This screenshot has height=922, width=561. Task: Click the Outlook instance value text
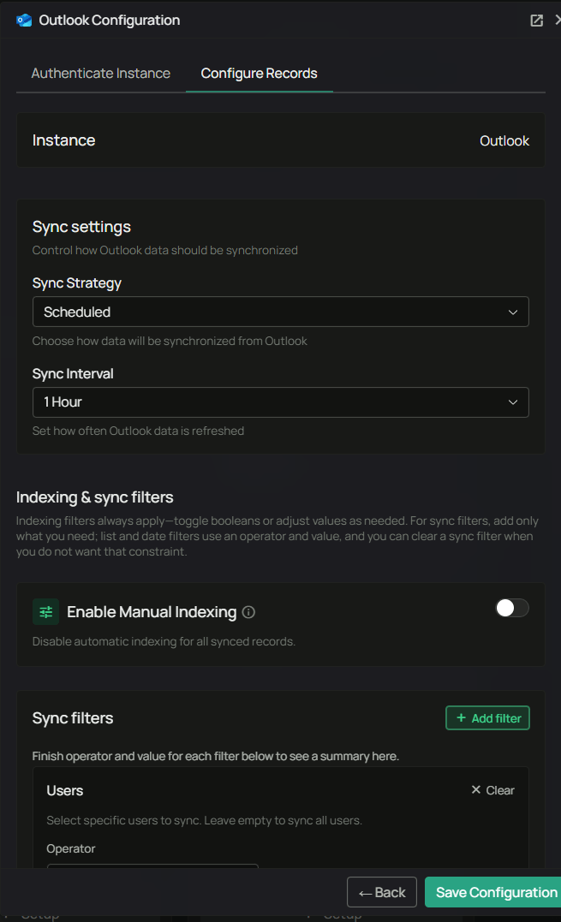click(x=504, y=140)
